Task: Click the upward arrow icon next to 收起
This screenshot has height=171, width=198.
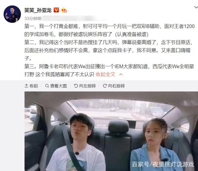Action: (x=26, y=86)
